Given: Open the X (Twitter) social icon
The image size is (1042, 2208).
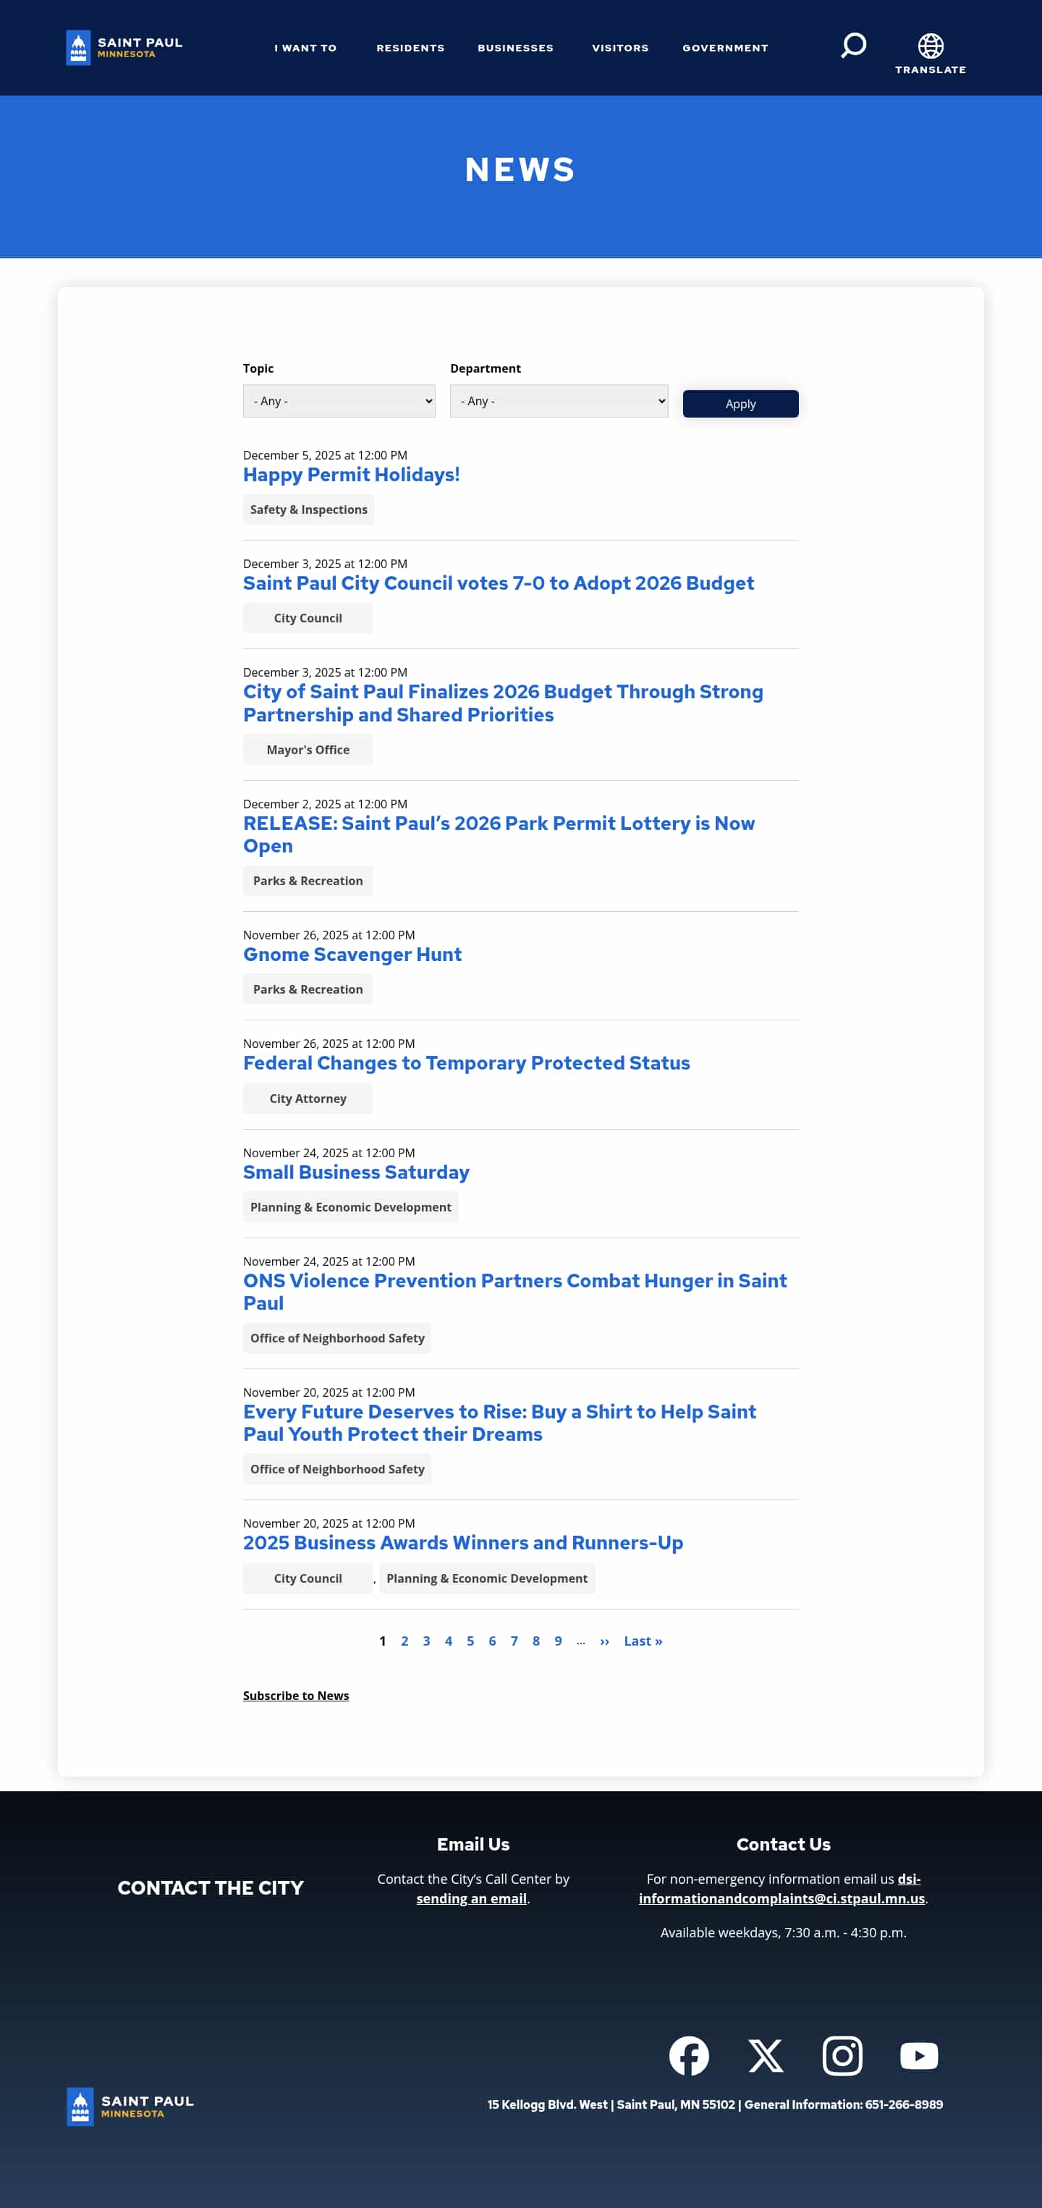Looking at the screenshot, I should pos(766,2055).
